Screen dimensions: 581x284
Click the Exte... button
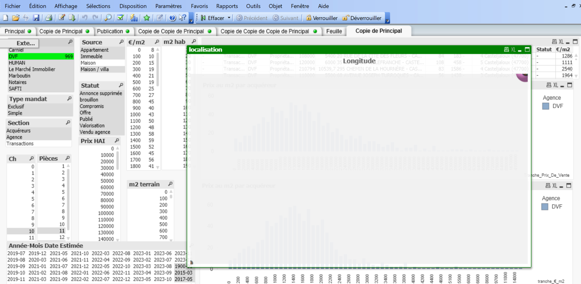[x=26, y=43]
